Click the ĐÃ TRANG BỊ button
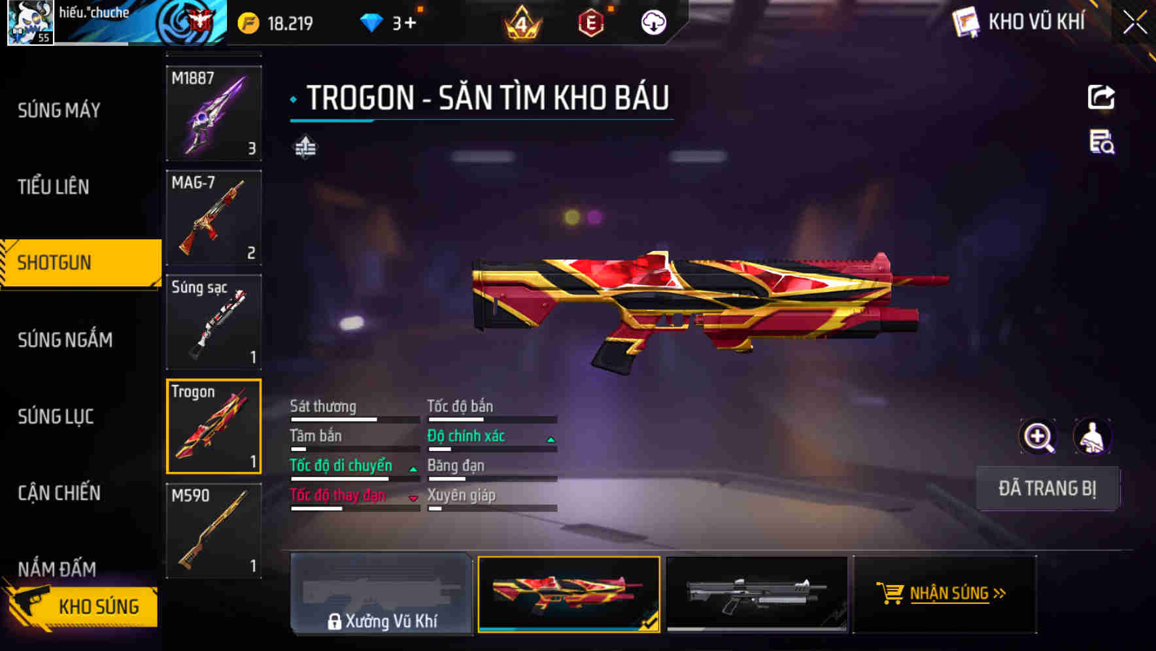The image size is (1156, 651). pos(1047,488)
